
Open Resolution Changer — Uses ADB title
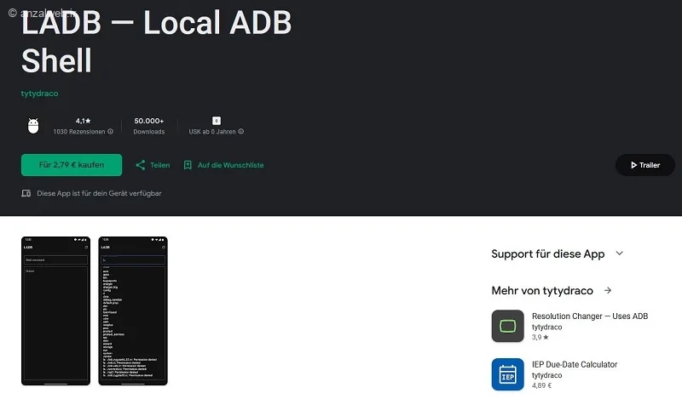[x=590, y=316]
